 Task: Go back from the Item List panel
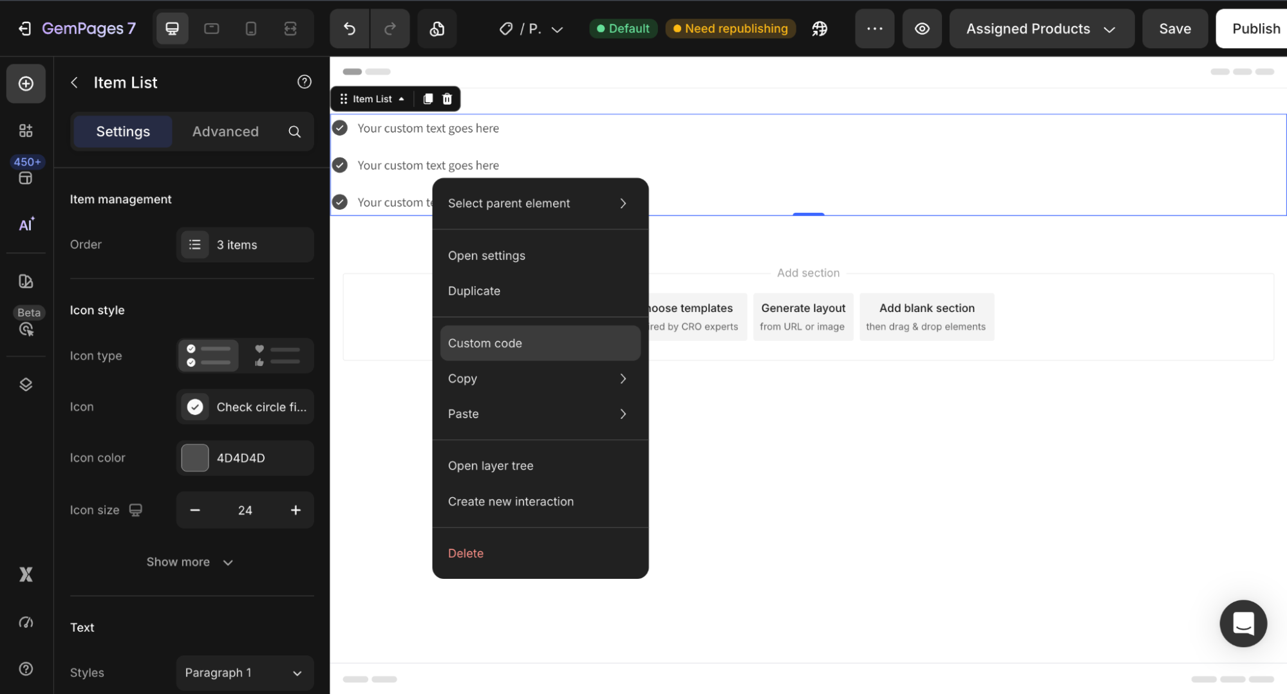point(75,82)
